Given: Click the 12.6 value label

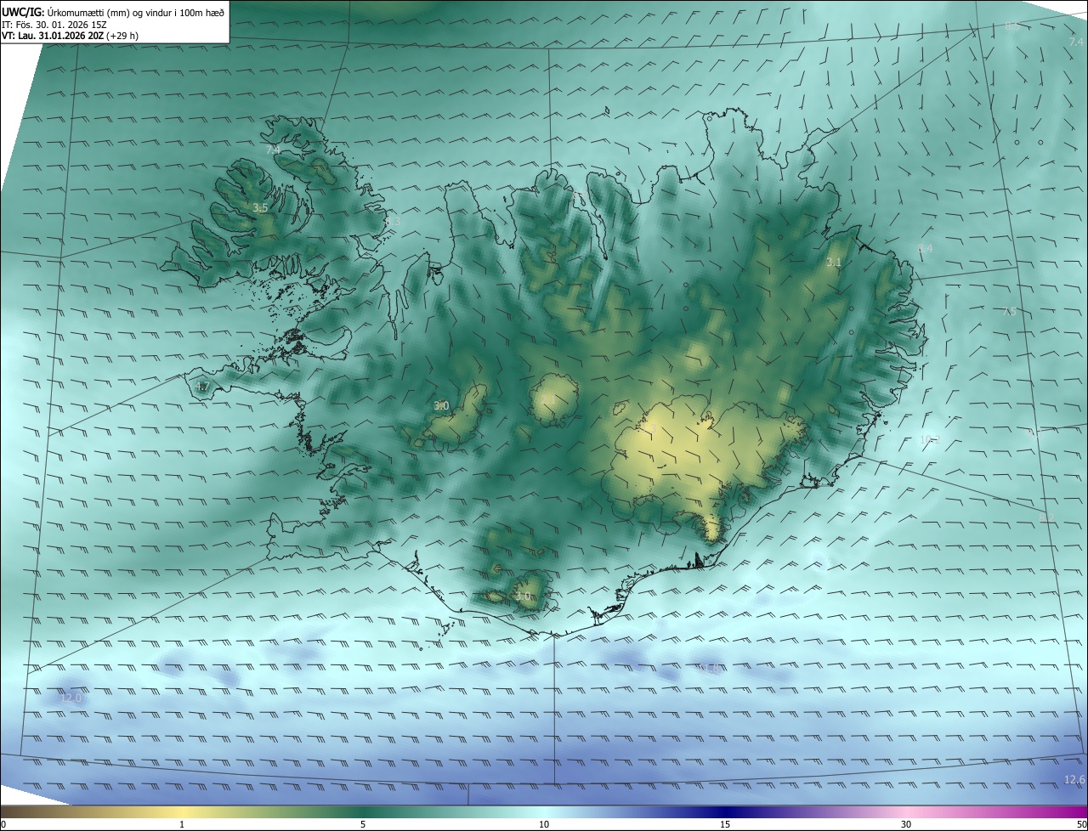Looking at the screenshot, I should pos(1074,780).
